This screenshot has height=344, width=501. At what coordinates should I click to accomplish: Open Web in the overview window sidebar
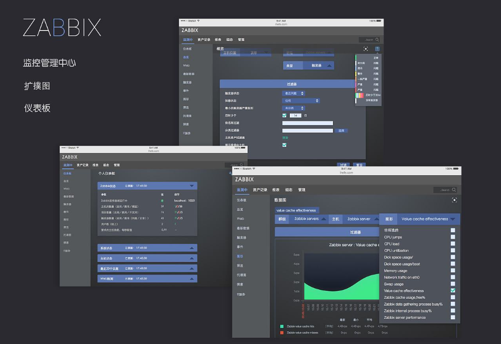186,65
